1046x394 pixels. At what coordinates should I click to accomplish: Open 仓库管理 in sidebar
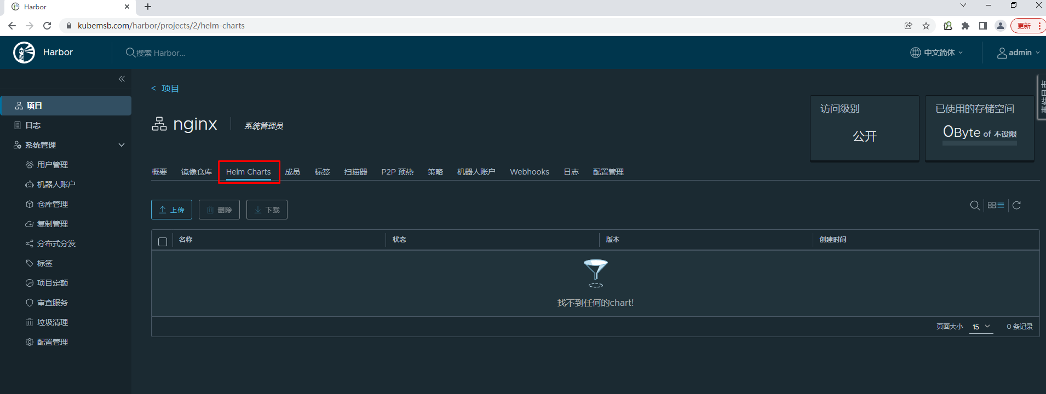click(x=53, y=204)
